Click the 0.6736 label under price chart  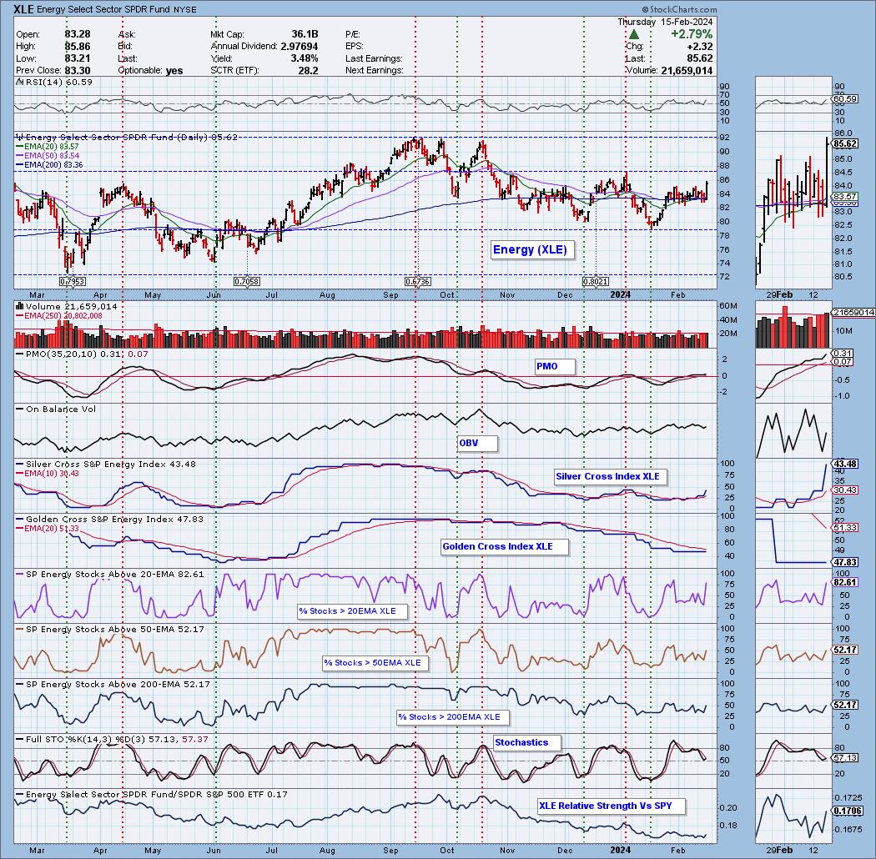418,282
